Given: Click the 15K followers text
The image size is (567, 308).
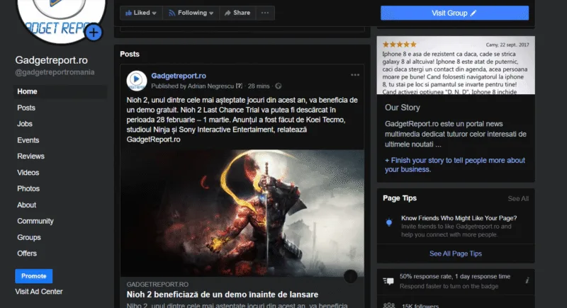Looking at the screenshot, I should click(x=420, y=306).
